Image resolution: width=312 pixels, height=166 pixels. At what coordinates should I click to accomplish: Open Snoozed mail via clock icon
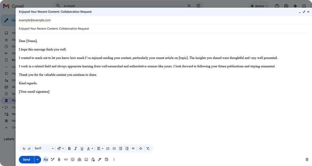pyautogui.click(x=6, y=46)
